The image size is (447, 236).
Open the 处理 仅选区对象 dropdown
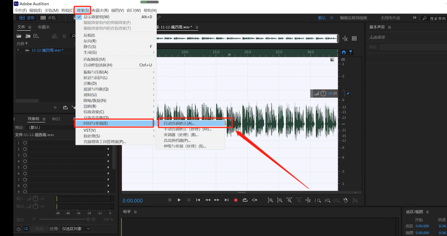76,229
